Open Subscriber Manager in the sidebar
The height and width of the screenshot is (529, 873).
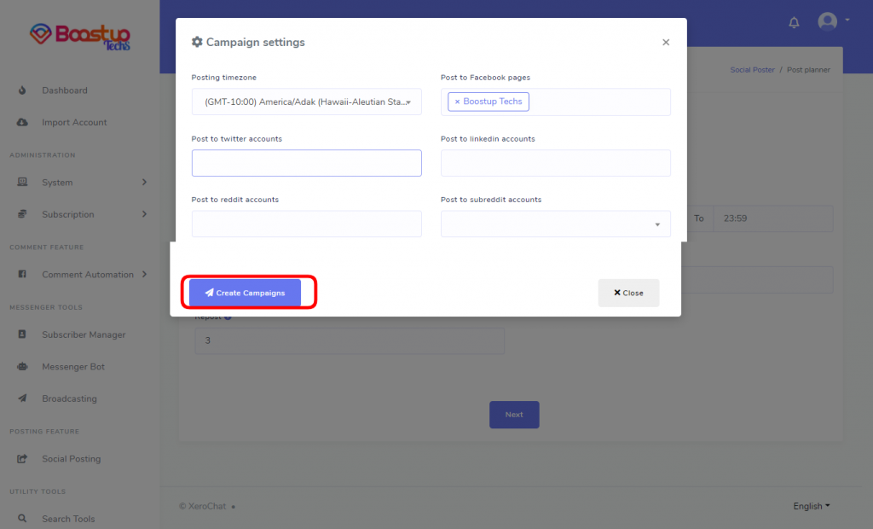(x=84, y=334)
